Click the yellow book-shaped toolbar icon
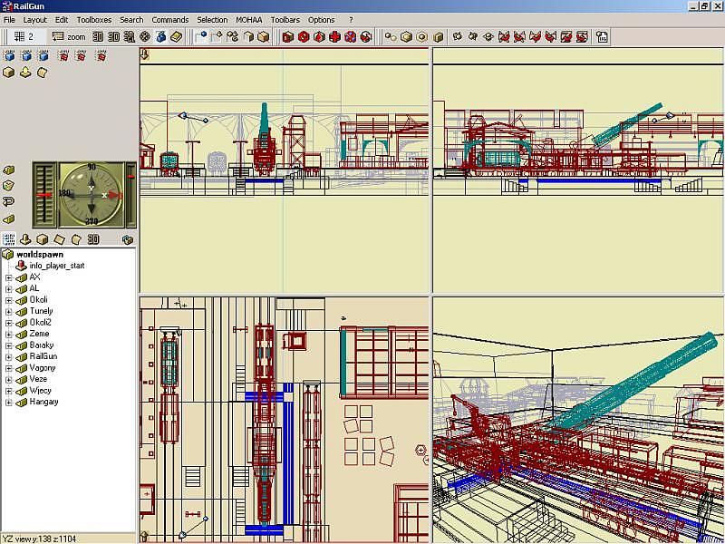The image size is (725, 544). tap(176, 36)
